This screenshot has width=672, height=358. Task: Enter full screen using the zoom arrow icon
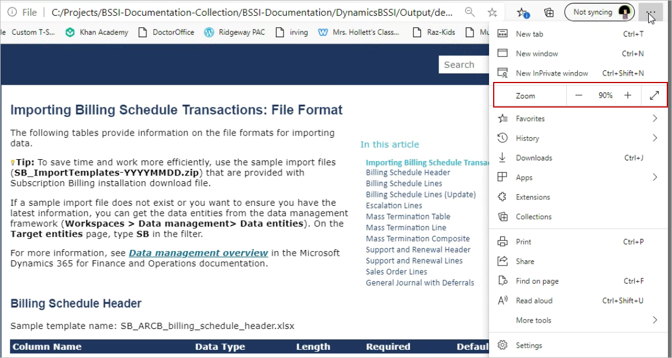pyautogui.click(x=655, y=95)
